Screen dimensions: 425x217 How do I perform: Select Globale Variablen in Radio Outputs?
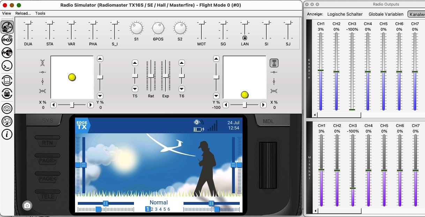point(386,14)
